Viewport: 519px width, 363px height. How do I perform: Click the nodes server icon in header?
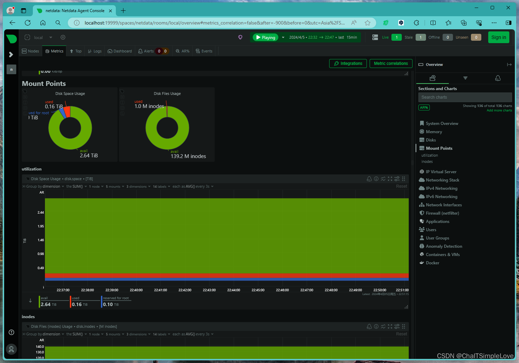coord(375,37)
